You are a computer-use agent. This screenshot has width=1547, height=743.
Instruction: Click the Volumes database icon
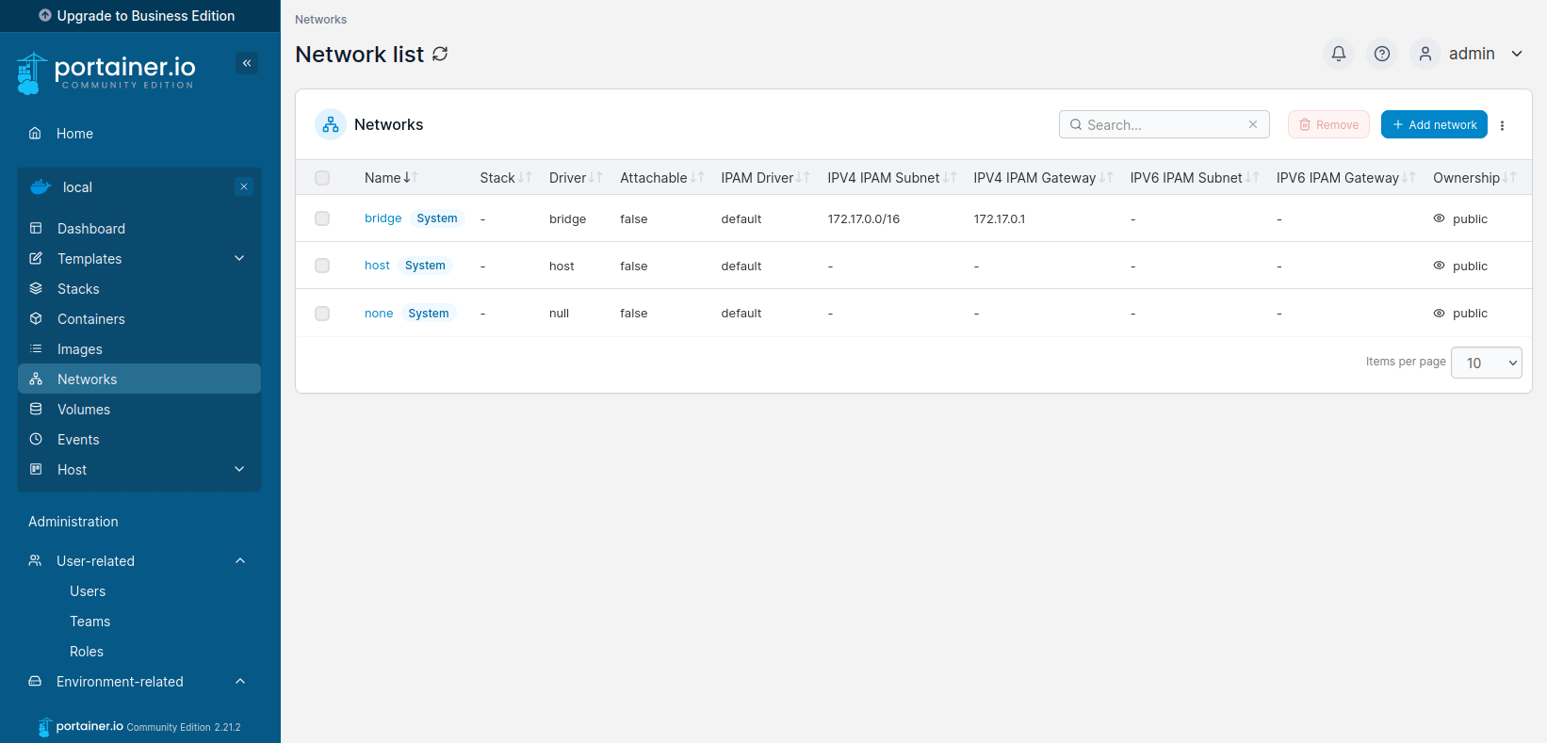tap(36, 409)
